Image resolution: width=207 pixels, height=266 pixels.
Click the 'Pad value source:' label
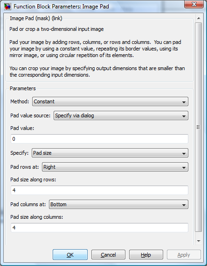coord(30,115)
